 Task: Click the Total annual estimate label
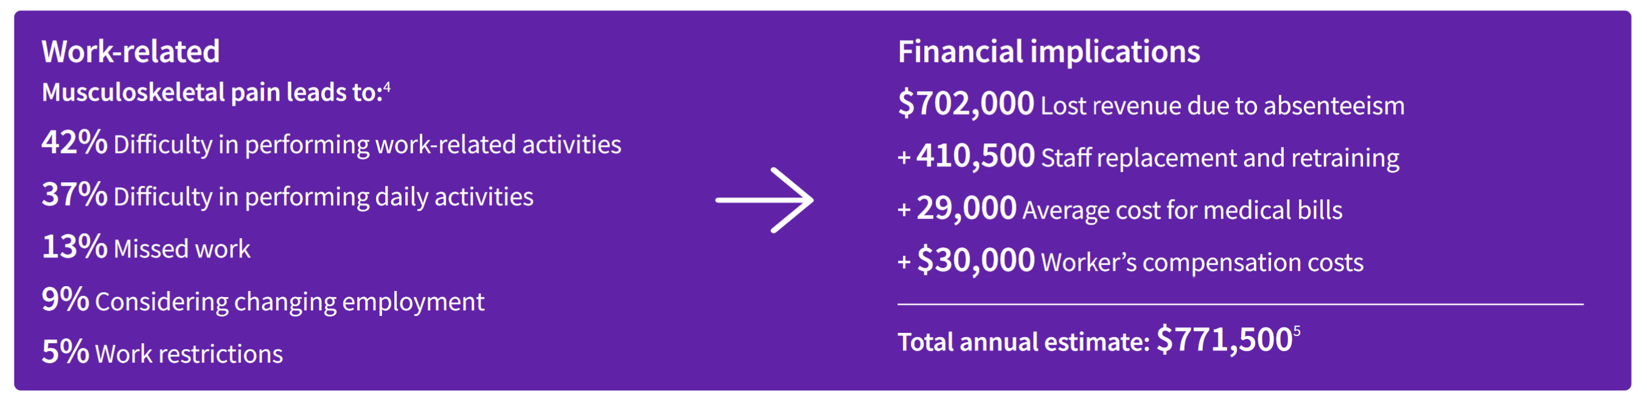[x=1023, y=342]
